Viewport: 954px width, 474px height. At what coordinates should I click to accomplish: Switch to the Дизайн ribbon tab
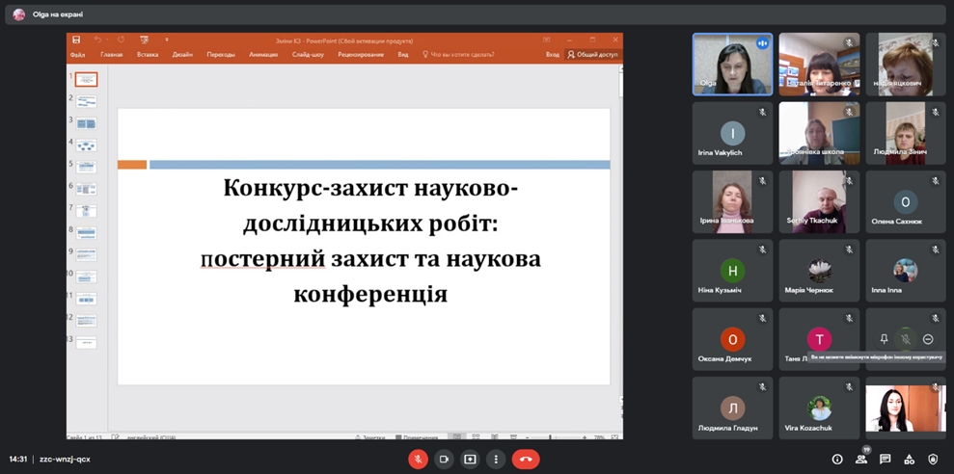[x=182, y=55]
